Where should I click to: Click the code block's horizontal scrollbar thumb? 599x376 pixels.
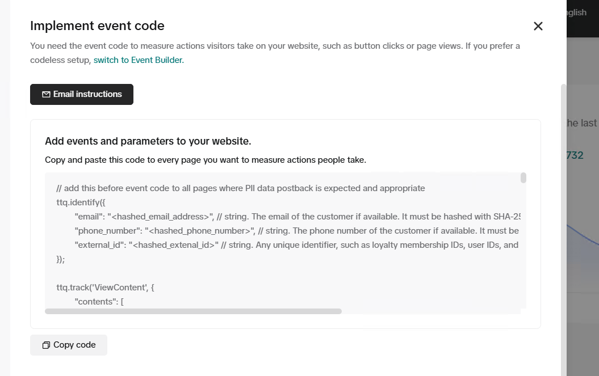click(193, 311)
